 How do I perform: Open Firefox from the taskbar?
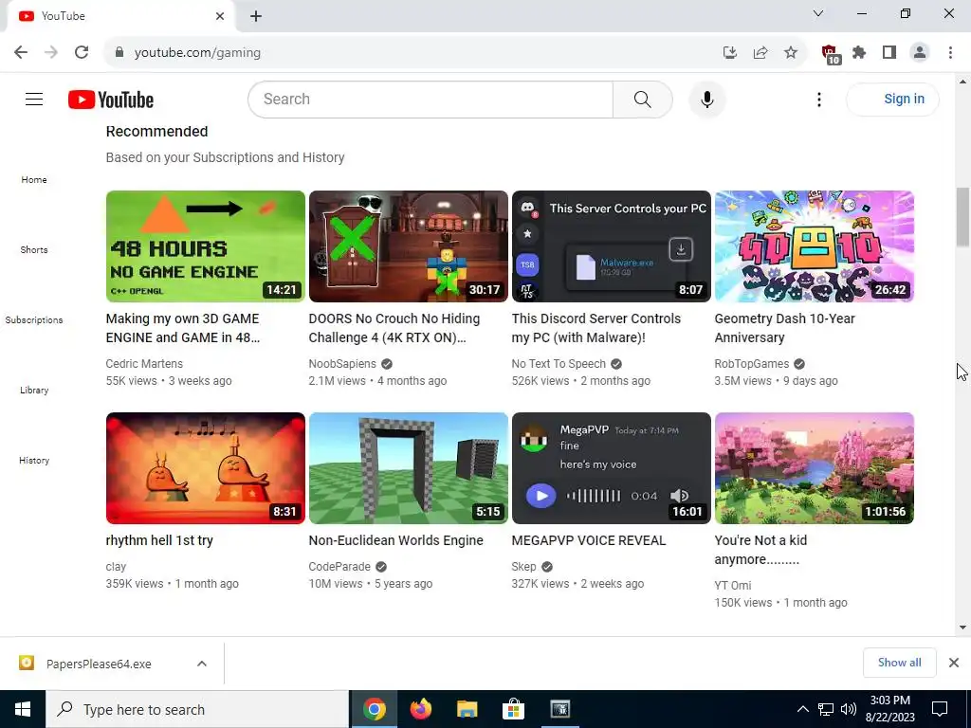[421, 709]
